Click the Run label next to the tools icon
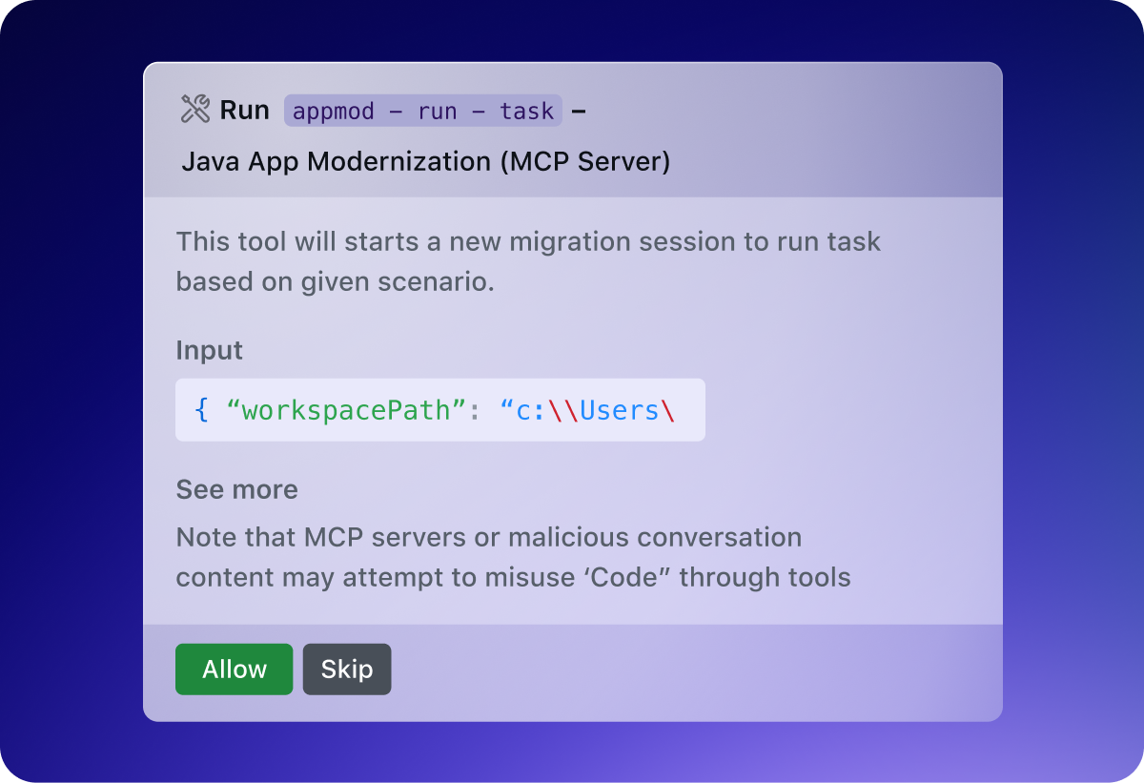1144x783 pixels. [x=244, y=110]
